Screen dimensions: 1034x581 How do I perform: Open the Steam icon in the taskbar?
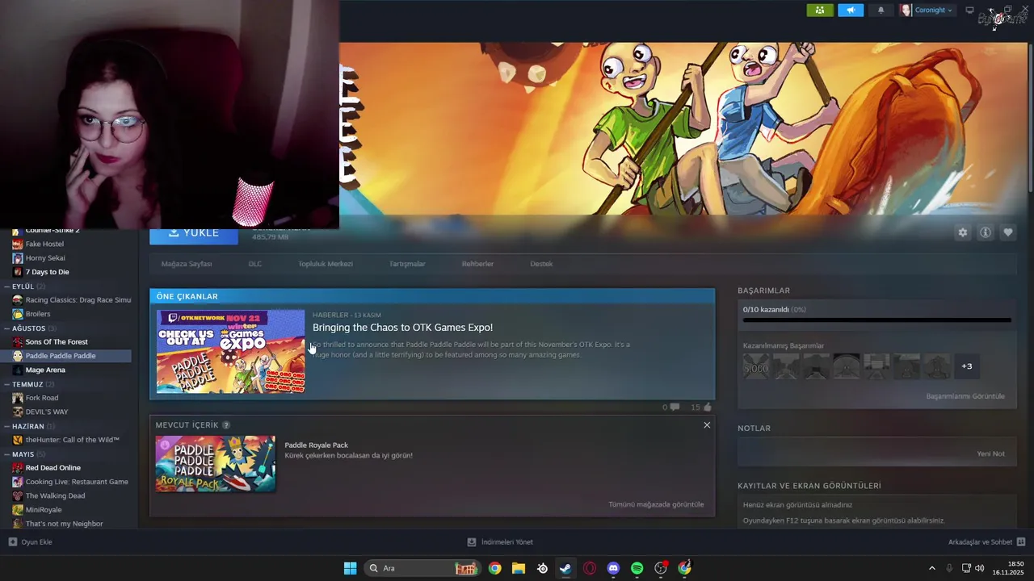point(565,568)
